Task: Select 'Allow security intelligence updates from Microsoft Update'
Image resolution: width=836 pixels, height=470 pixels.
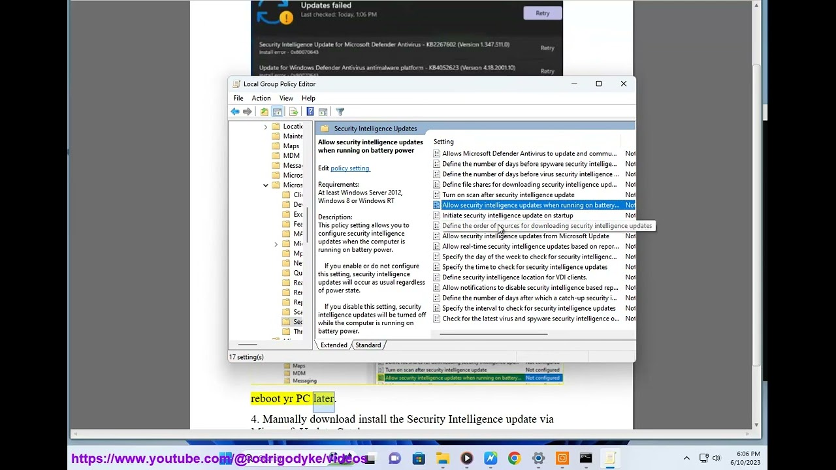Action: [525, 236]
